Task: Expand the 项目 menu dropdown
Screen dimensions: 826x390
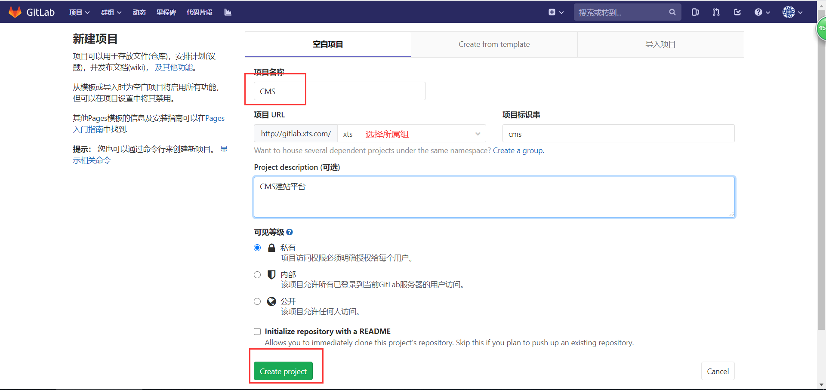Action: click(x=80, y=12)
